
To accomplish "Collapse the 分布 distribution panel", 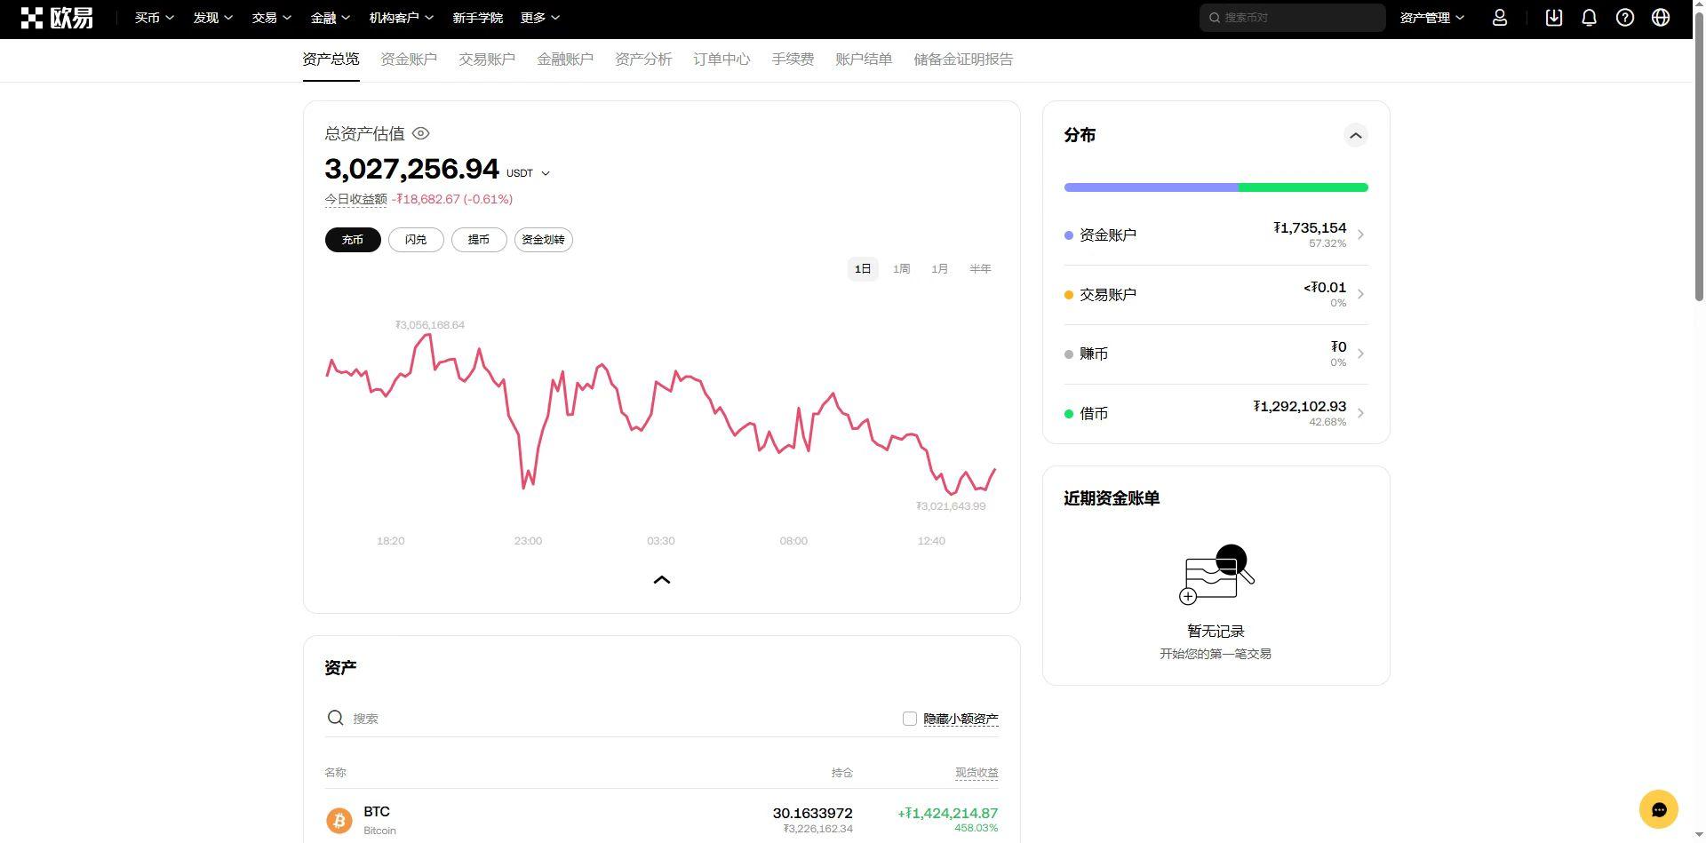I will pyautogui.click(x=1355, y=136).
